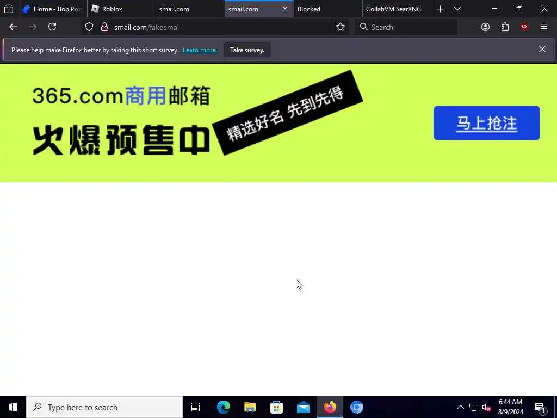Expand the list all tabs chevron
Viewport: 557px width, 418px height.
pos(457,9)
